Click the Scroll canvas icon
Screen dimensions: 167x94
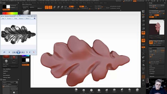(x=143, y=17)
